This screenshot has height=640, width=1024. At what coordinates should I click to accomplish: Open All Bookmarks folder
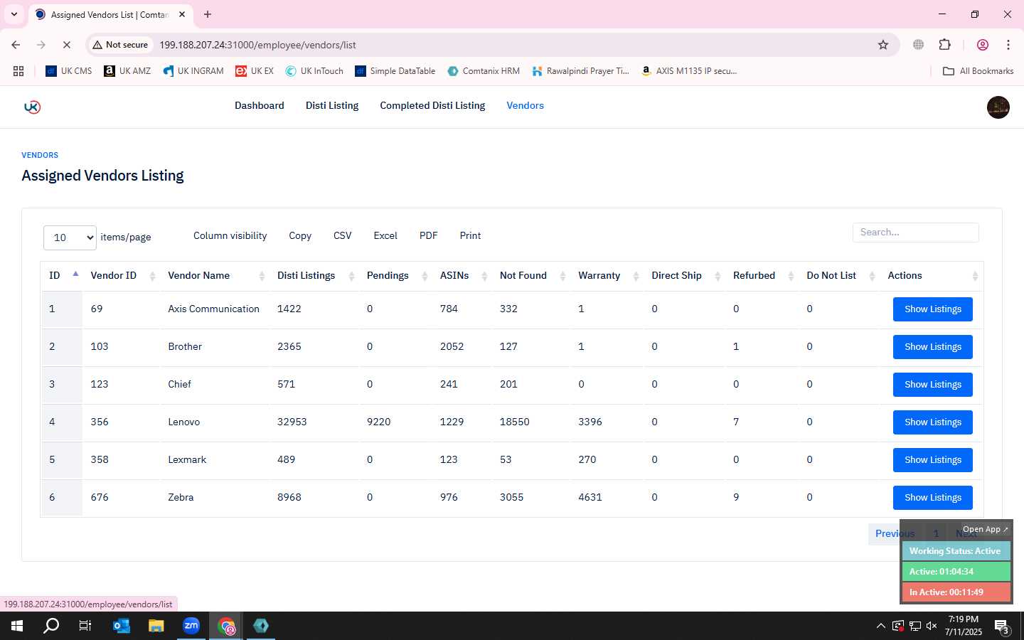point(978,71)
